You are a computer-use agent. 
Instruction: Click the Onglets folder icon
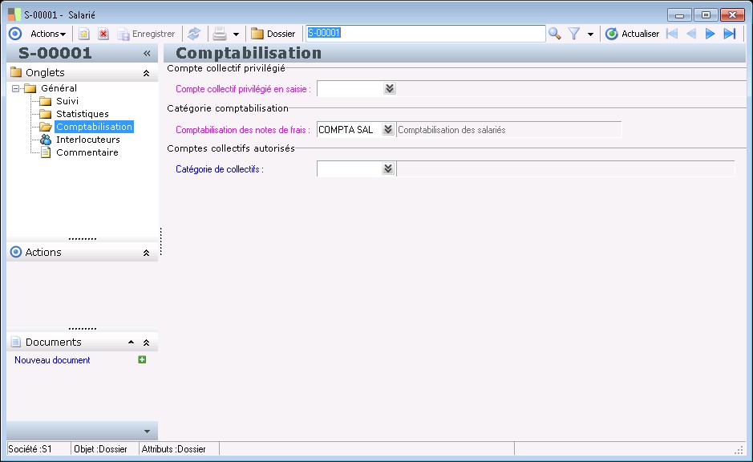click(x=16, y=72)
